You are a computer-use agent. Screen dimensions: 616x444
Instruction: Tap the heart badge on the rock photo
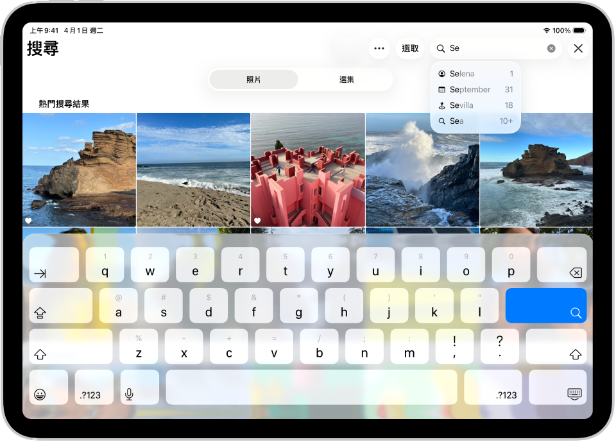coord(28,221)
